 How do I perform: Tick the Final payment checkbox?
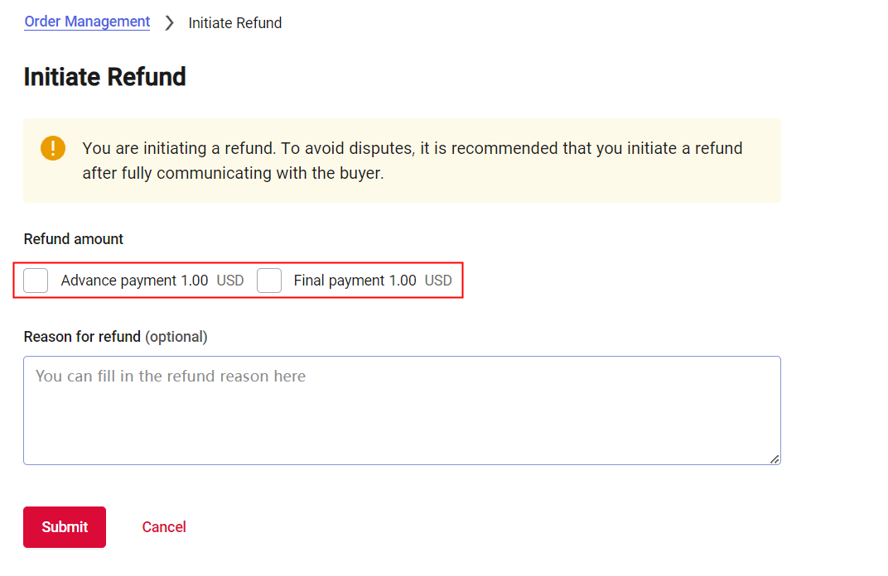pyautogui.click(x=269, y=281)
